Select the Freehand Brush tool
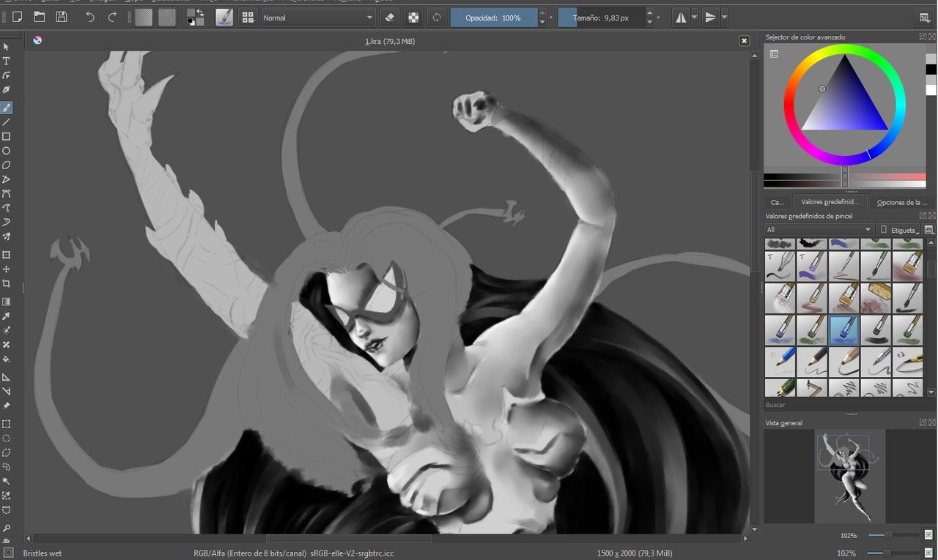This screenshot has width=938, height=560. (7, 108)
